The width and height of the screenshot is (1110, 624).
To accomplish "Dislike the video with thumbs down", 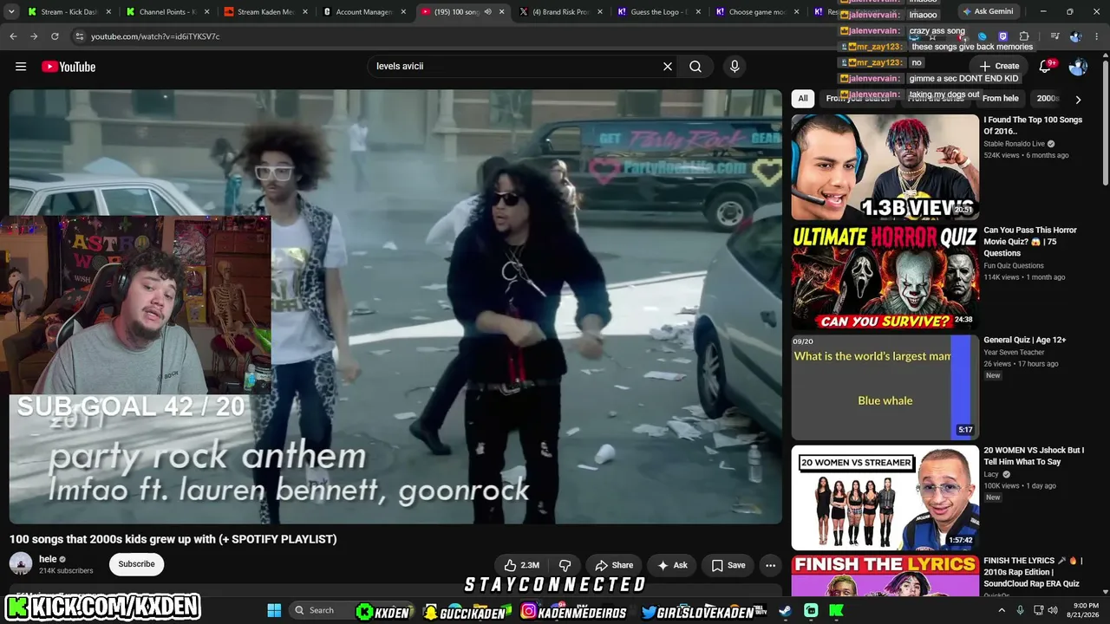I will point(565,565).
